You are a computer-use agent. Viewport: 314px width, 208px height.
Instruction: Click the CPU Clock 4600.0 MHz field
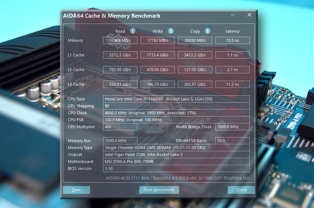click(x=176, y=113)
